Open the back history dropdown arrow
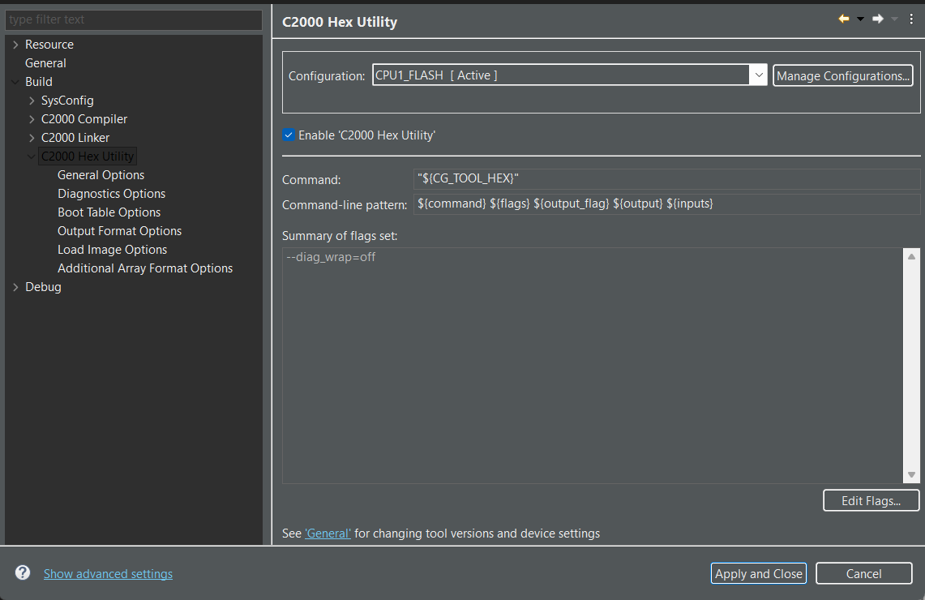 click(x=860, y=19)
